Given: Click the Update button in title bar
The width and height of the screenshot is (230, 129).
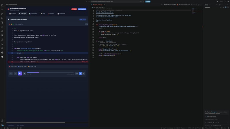Looking at the screenshot, I should click(x=148, y=1).
